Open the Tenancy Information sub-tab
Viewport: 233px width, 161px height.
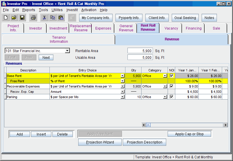point(59,40)
